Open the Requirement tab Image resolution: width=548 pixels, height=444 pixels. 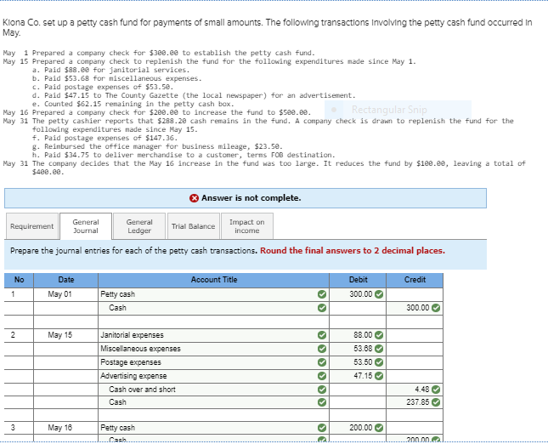(x=32, y=226)
